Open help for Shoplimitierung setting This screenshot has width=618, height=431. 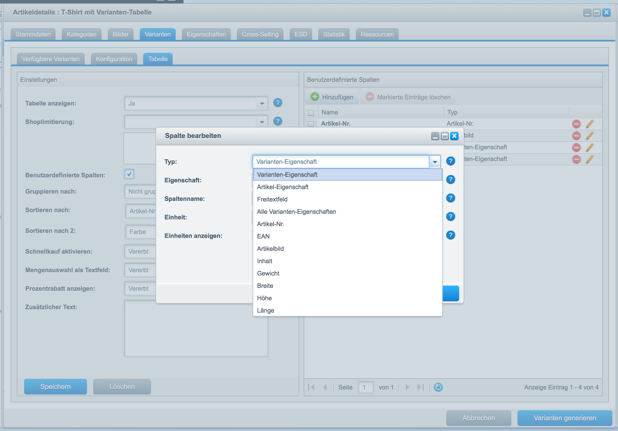coord(278,121)
